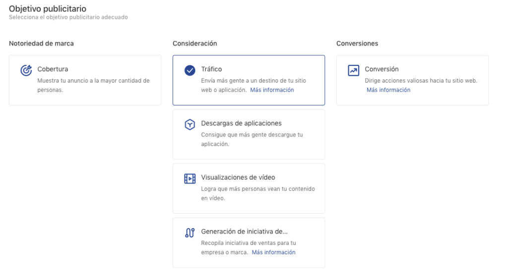
Task: Click the Consideración column heading
Action: [194, 43]
